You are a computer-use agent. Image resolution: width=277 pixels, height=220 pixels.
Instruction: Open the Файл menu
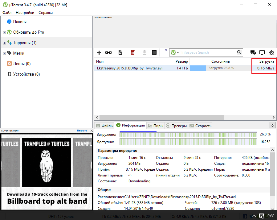tap(7, 13)
